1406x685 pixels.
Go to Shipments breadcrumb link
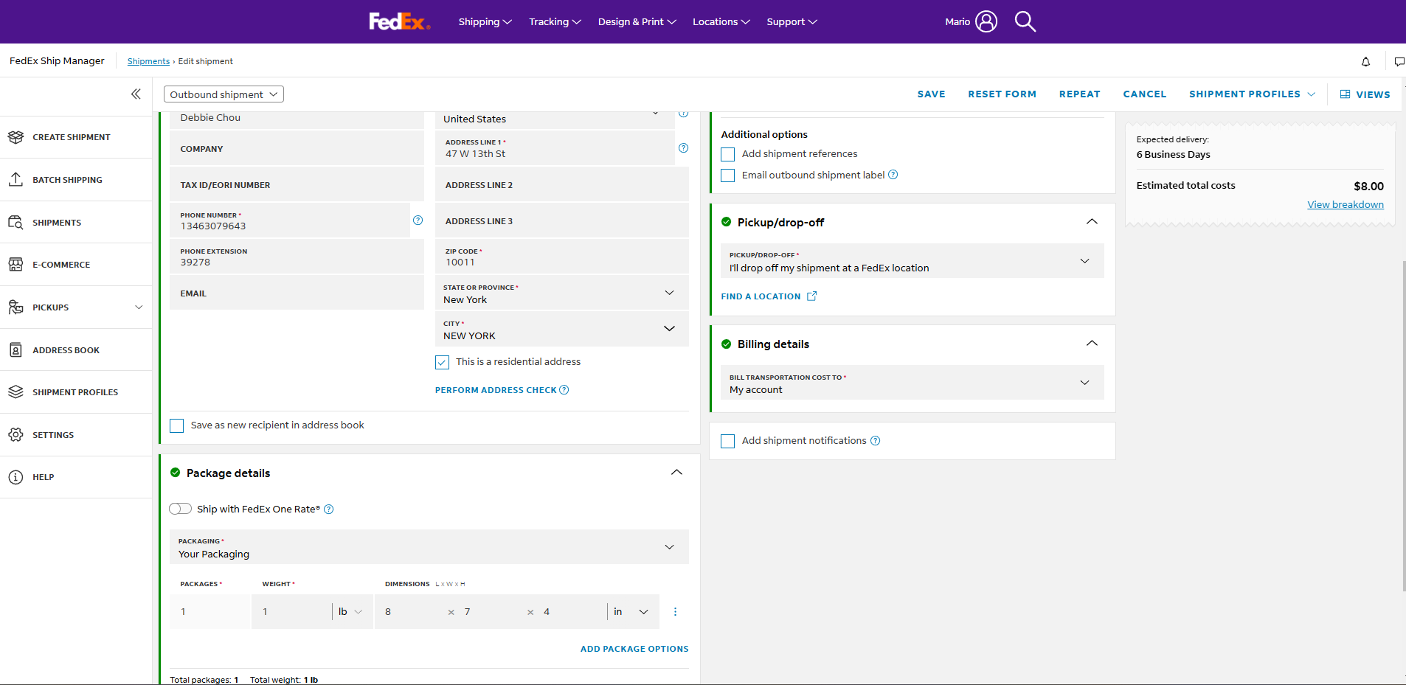pyautogui.click(x=148, y=61)
